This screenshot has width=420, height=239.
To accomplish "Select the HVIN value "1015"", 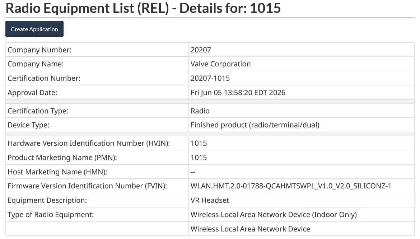I will [199, 143].
